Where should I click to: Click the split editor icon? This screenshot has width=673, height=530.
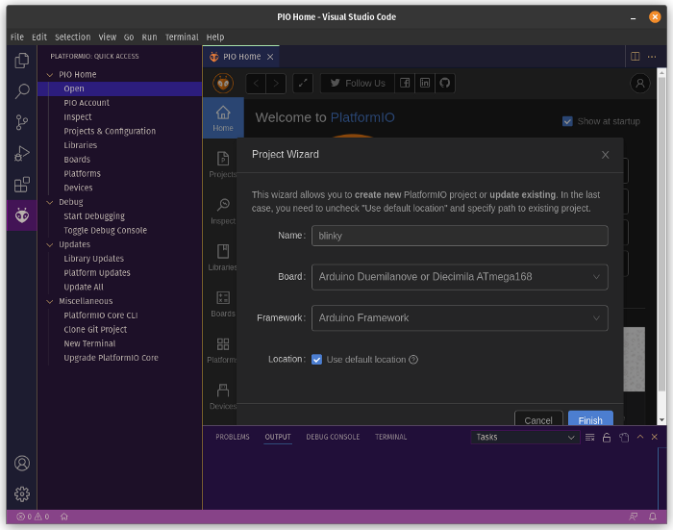[635, 57]
